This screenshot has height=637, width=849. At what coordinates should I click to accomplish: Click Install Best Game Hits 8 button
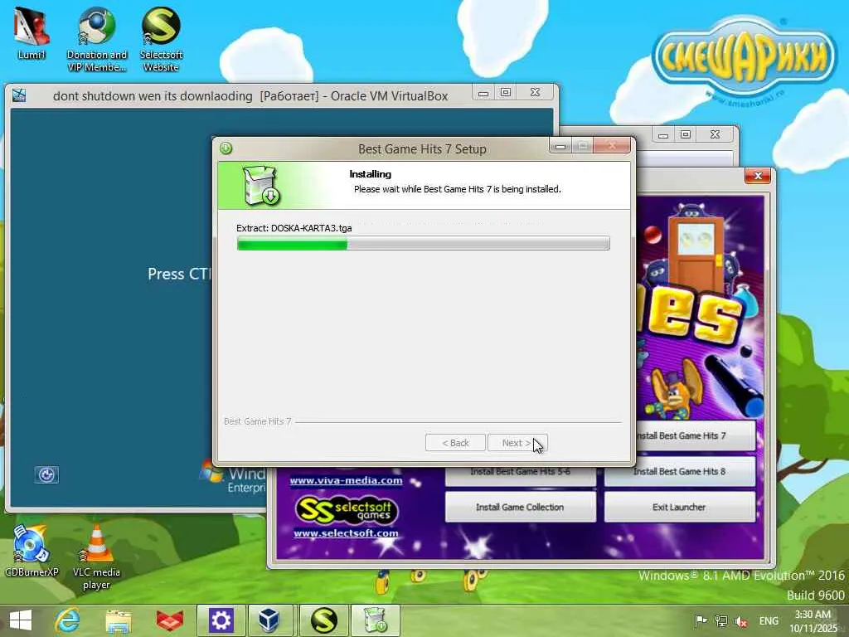pyautogui.click(x=680, y=471)
